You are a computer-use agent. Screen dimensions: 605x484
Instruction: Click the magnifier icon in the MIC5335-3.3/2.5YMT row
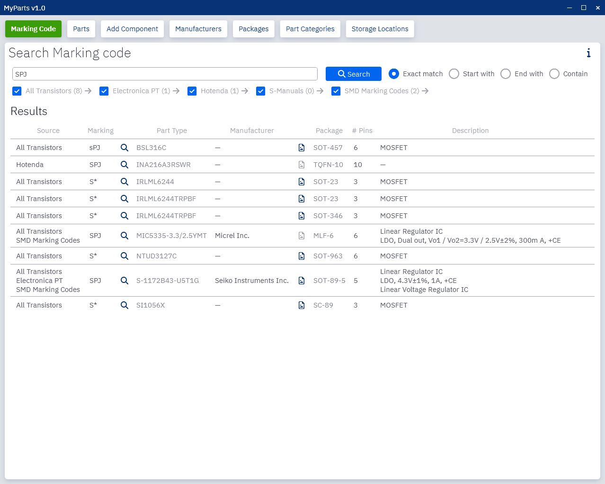125,236
